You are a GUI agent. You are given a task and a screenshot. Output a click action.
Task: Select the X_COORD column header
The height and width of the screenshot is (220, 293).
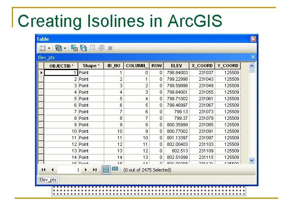pyautogui.click(x=202, y=66)
